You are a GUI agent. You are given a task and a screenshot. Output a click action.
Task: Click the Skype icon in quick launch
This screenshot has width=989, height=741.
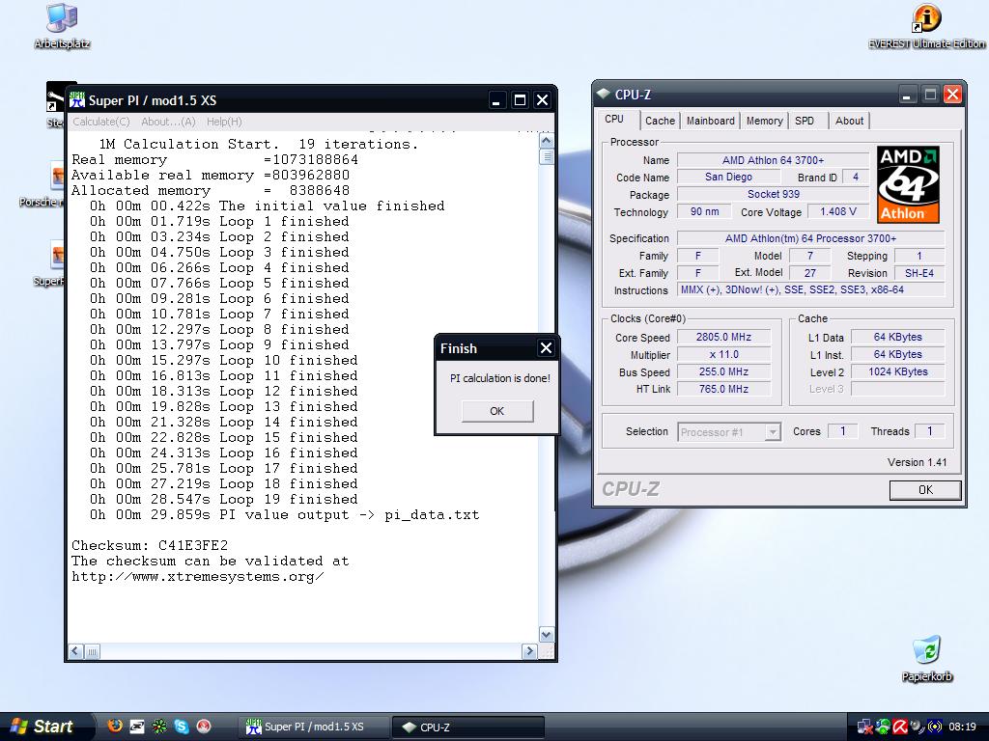coord(182,726)
